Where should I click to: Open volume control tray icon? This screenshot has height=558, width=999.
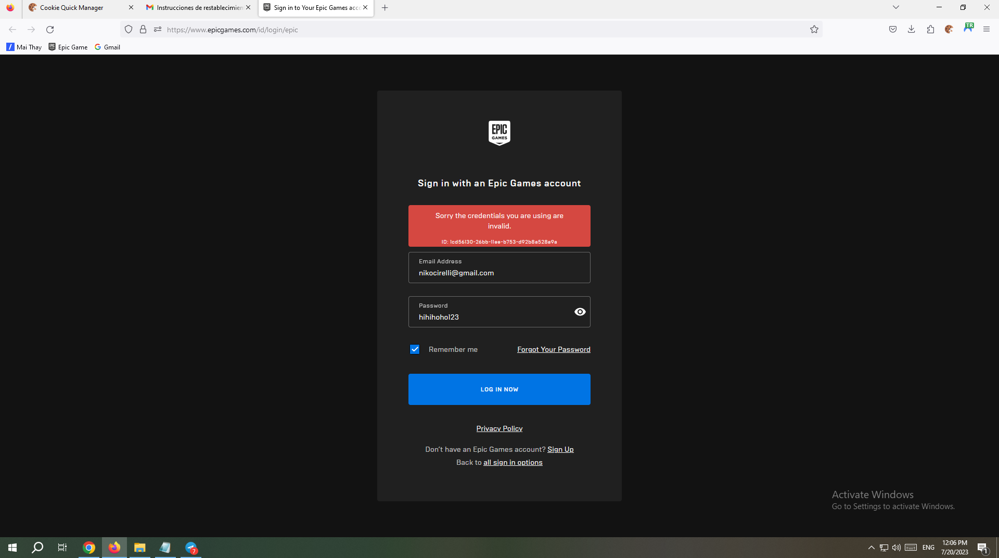896,548
